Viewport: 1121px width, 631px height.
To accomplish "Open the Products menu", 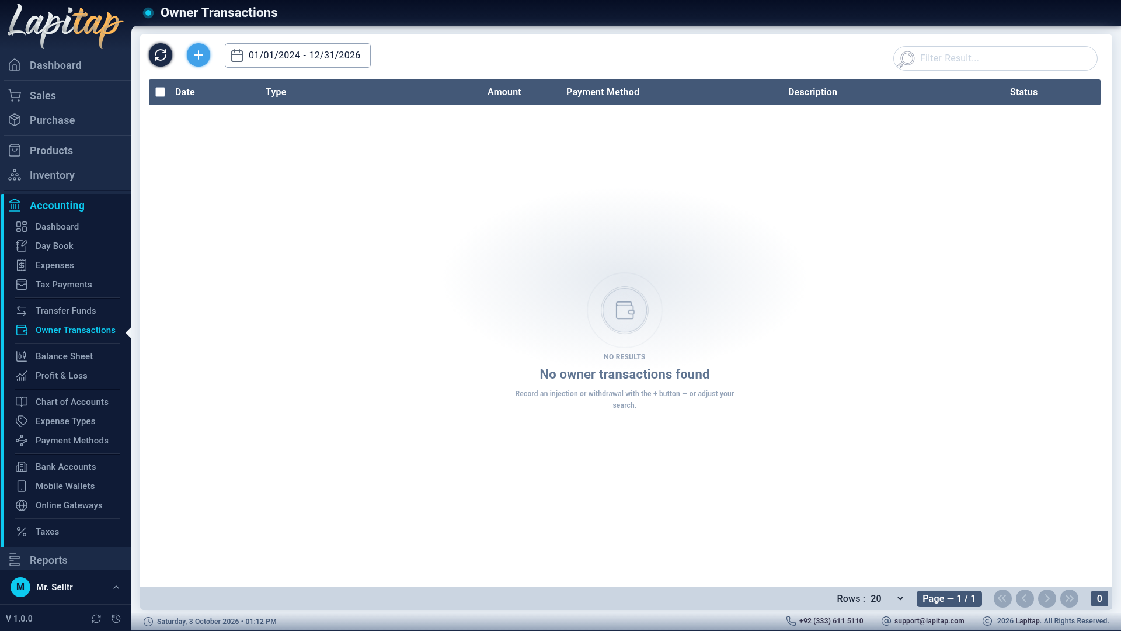I will [x=65, y=151].
